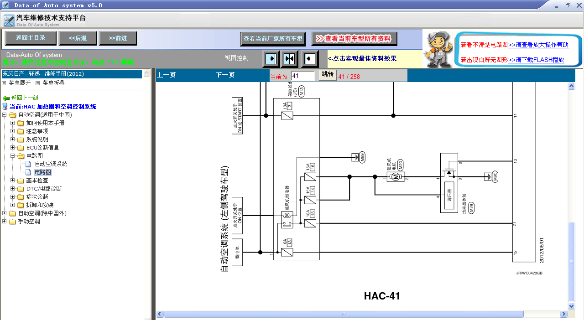Viewport: 584px width, 320px height.
Task: Click the 跳转 jump button
Action: click(327, 75)
